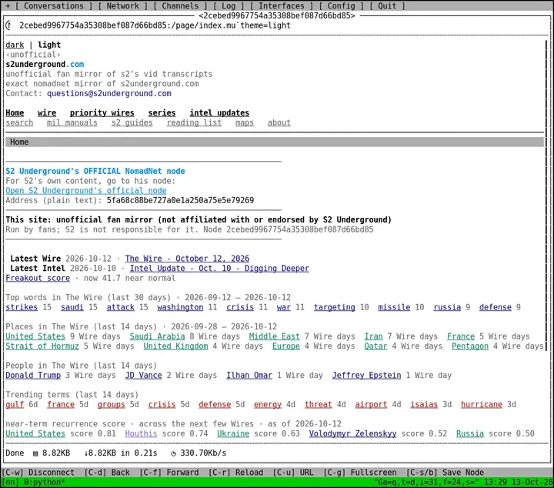This screenshot has width=554, height=488.
Task: Select Quit in the top menu
Action: pos(387,6)
